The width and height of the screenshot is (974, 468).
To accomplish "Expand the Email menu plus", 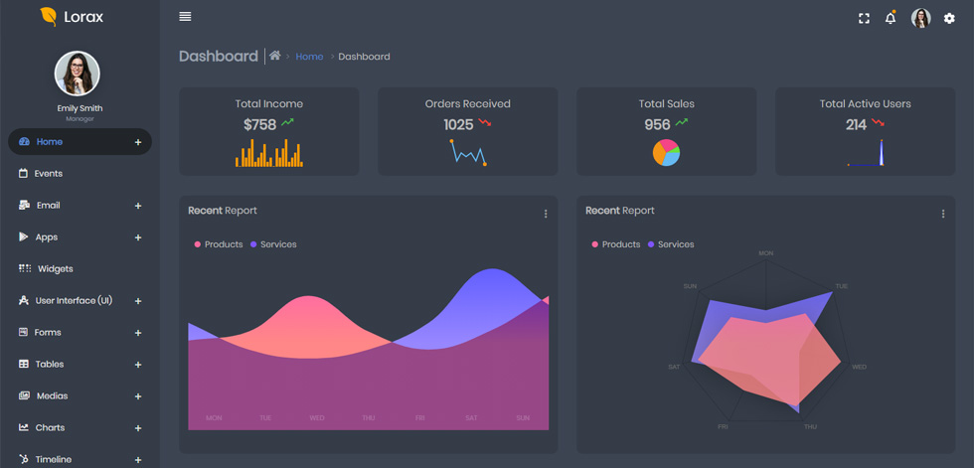I will 138,206.
